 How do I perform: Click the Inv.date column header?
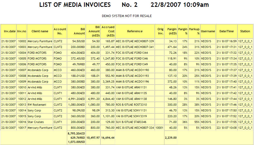[8, 31]
